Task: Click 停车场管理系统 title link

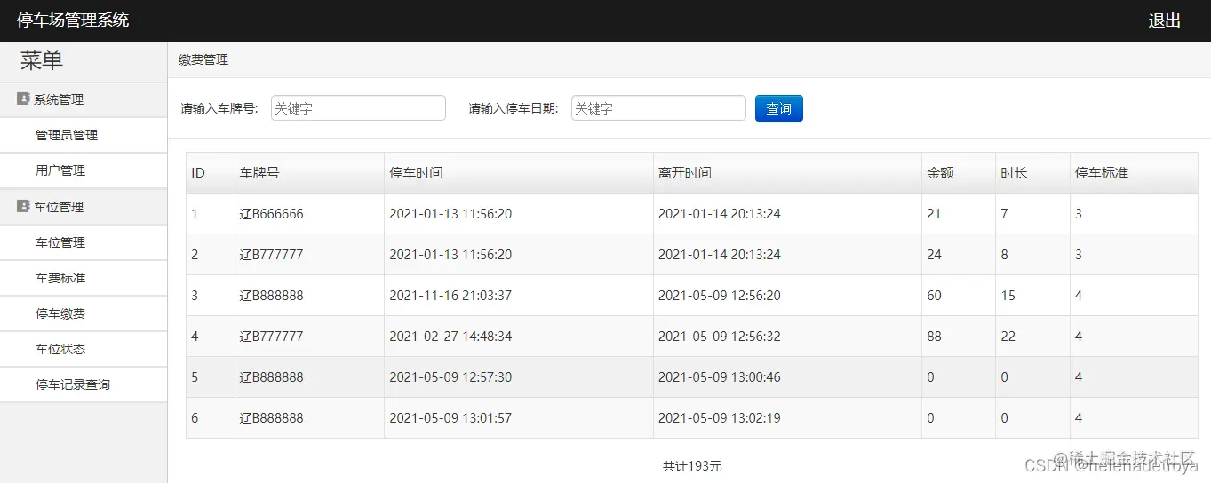Action: pyautogui.click(x=73, y=20)
